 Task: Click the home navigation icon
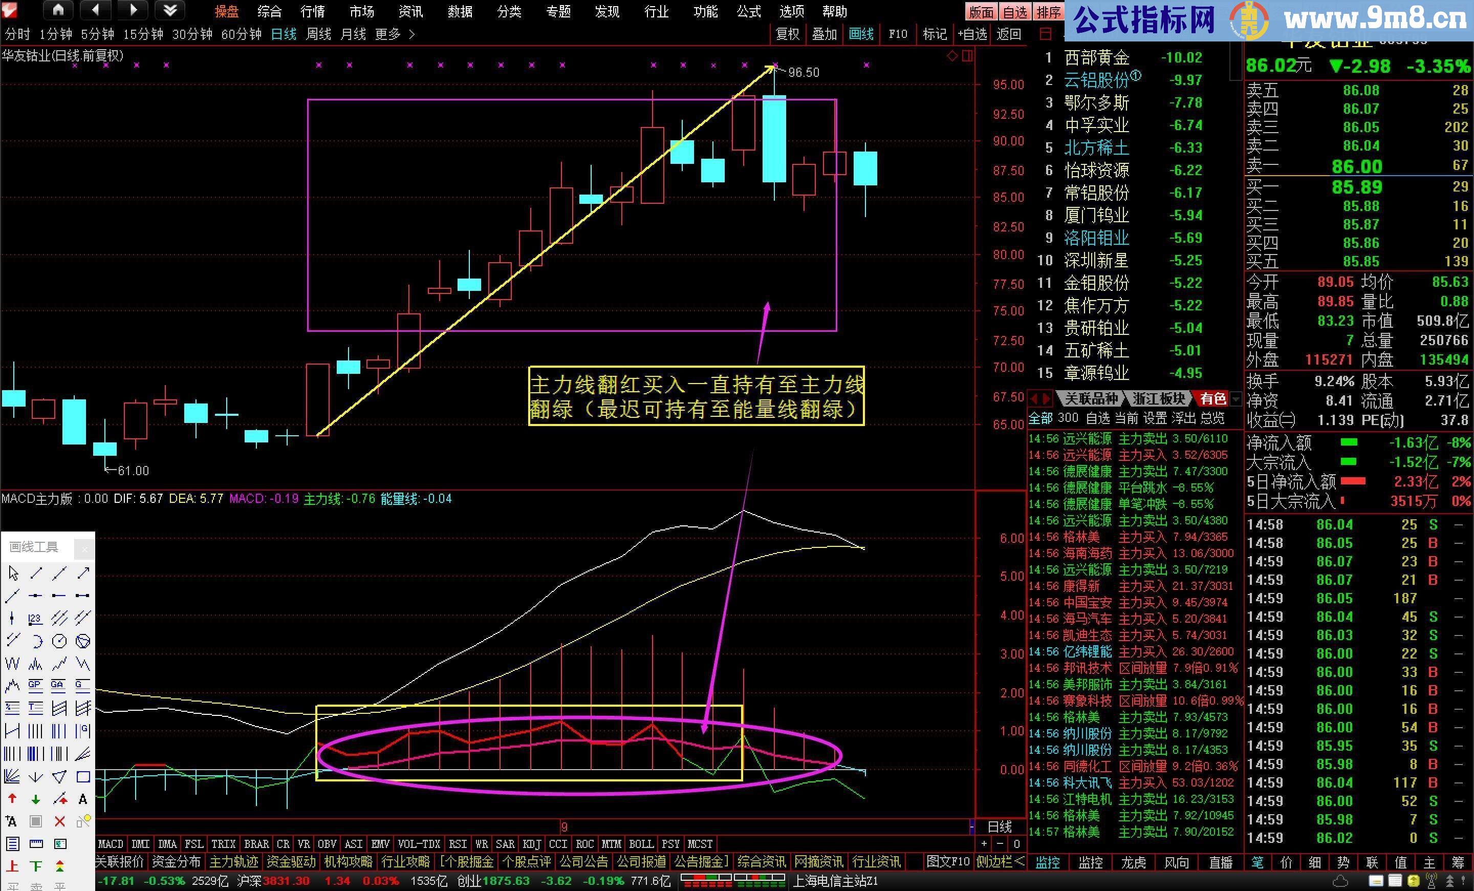[x=58, y=10]
